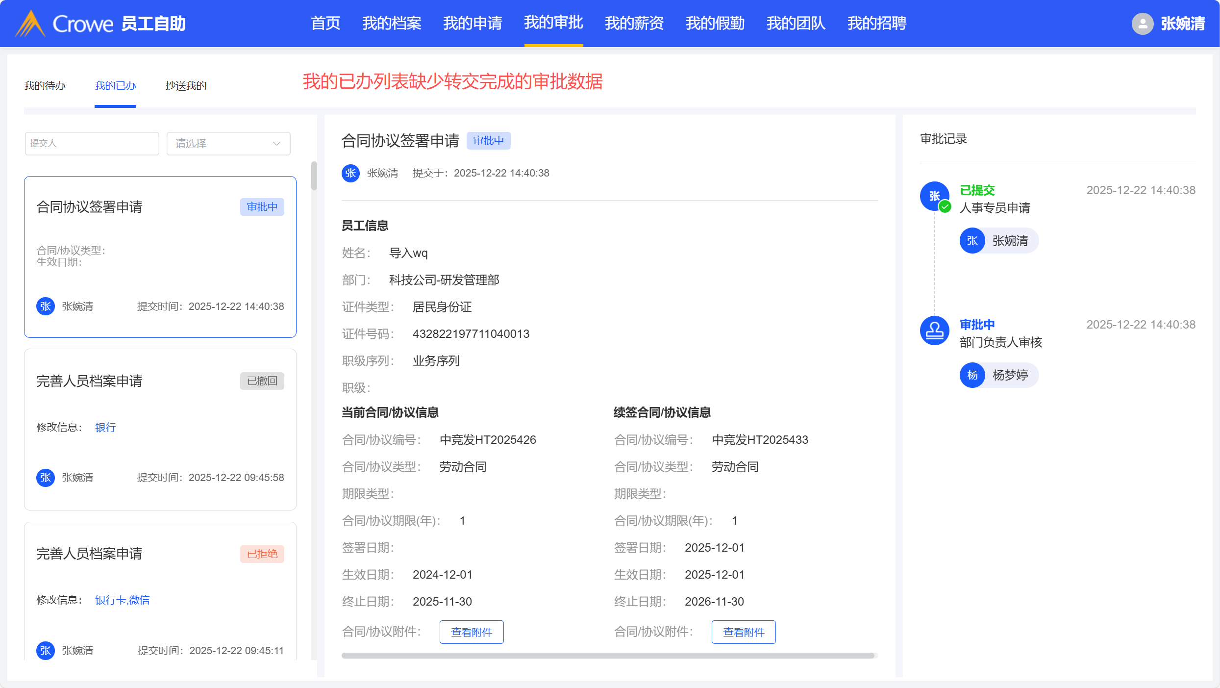Switch to 我的待办 tab
Viewport: 1220px width, 688px height.
click(45, 86)
